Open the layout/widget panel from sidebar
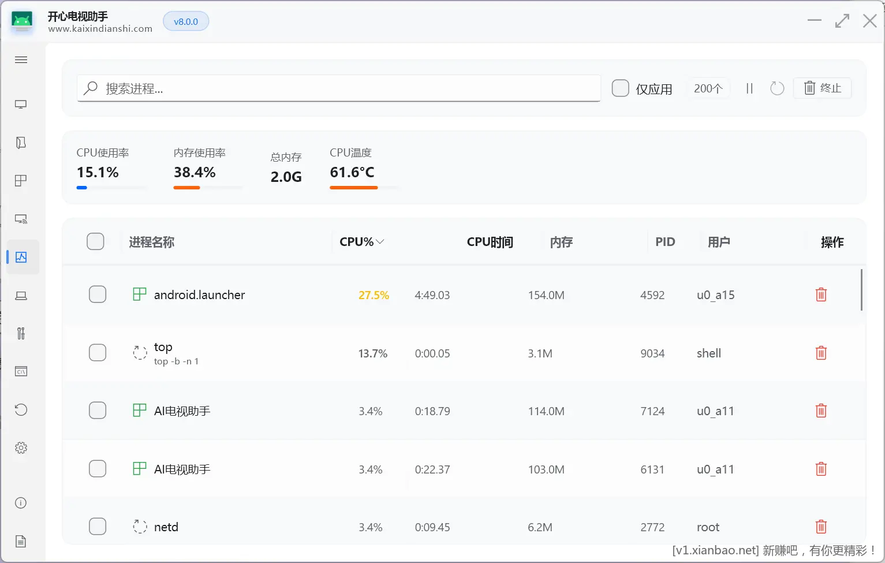The width and height of the screenshot is (885, 563). 21,180
